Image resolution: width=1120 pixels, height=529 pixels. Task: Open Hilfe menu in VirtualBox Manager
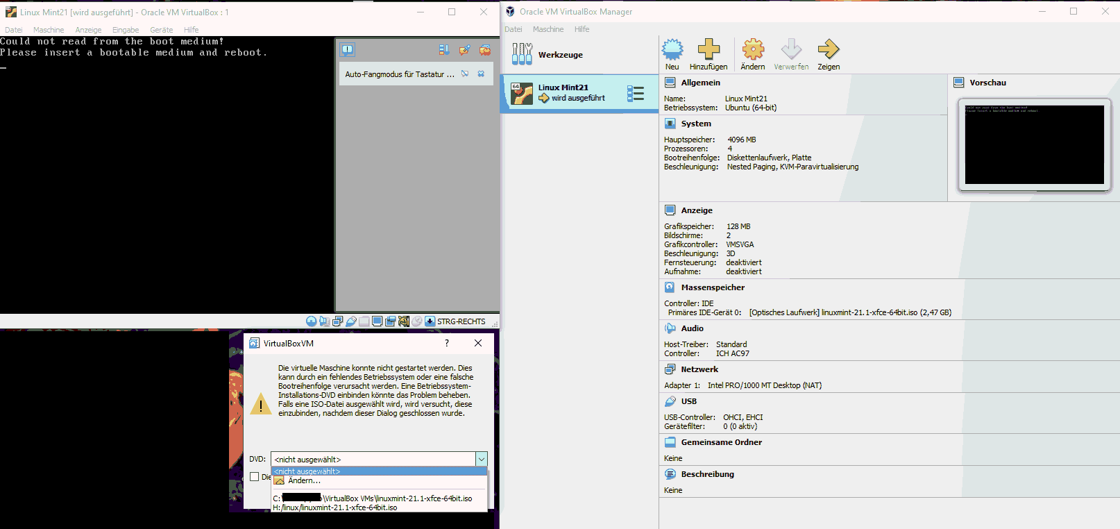point(582,29)
